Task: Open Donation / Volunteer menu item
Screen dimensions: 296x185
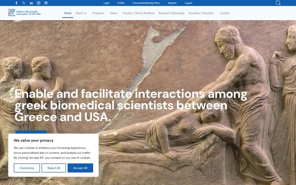Action: [x=201, y=13]
